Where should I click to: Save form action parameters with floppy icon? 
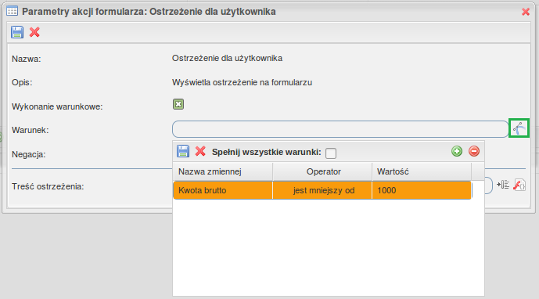tap(17, 32)
